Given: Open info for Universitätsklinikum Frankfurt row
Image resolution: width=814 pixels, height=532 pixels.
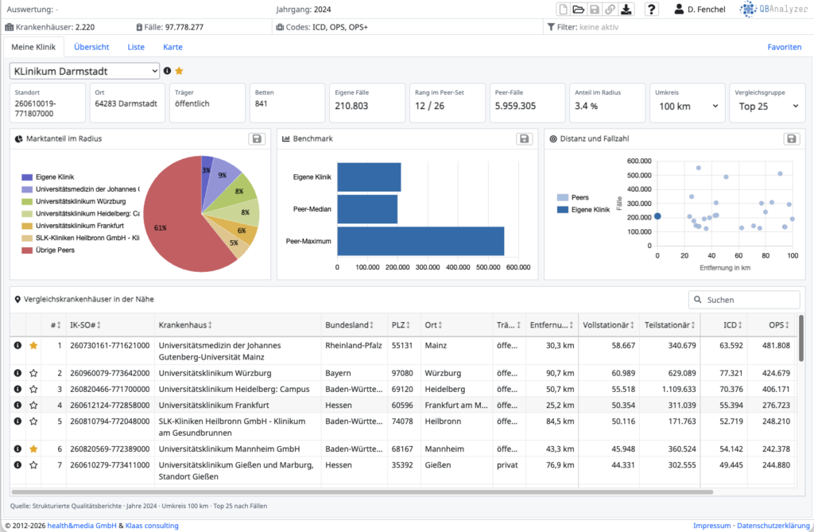Looking at the screenshot, I should (17, 405).
